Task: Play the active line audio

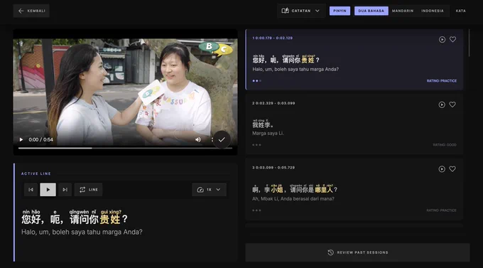Action: coord(48,190)
